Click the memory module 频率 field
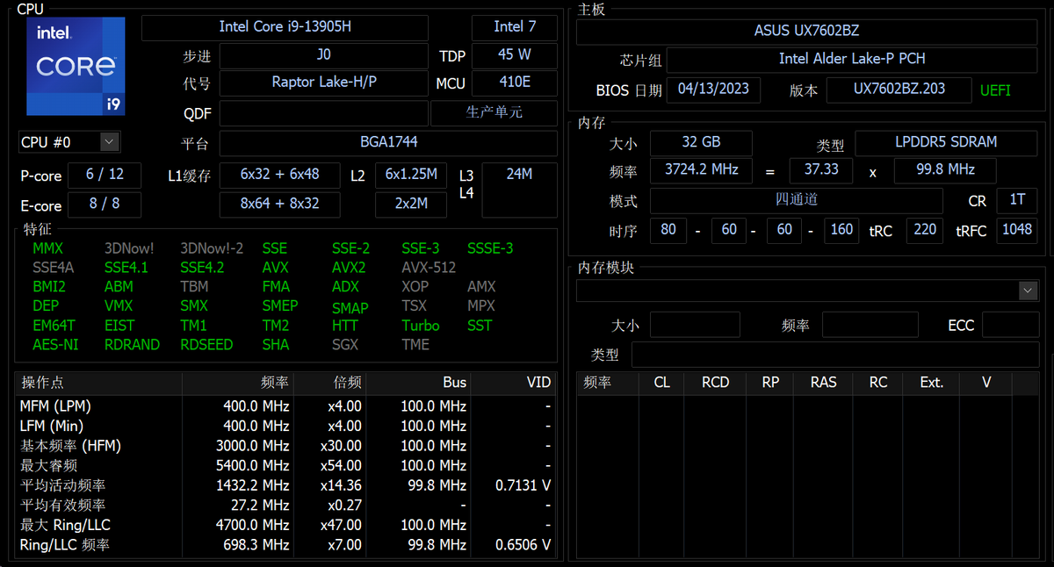 click(x=870, y=326)
